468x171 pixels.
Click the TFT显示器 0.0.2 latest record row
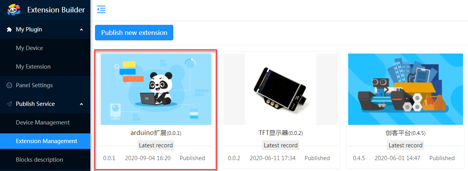[x=281, y=158]
